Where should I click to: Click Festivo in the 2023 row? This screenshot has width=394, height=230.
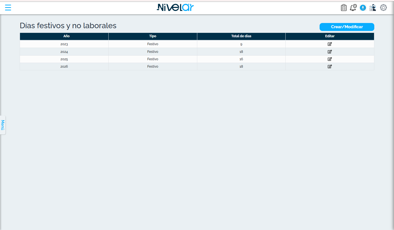pyautogui.click(x=153, y=44)
